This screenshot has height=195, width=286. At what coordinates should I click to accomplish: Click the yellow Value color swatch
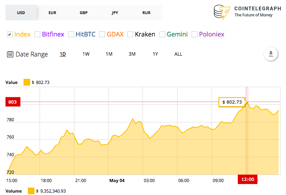[x=27, y=82]
